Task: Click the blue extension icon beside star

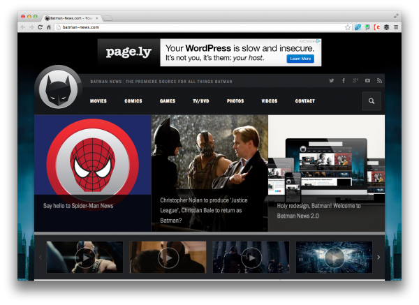Action: [x=358, y=27]
